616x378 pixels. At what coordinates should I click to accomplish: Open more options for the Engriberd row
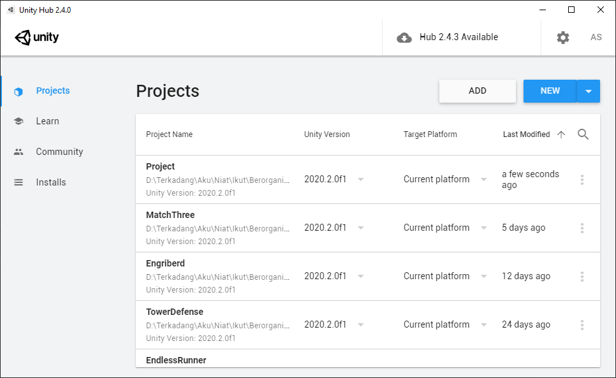[582, 277]
